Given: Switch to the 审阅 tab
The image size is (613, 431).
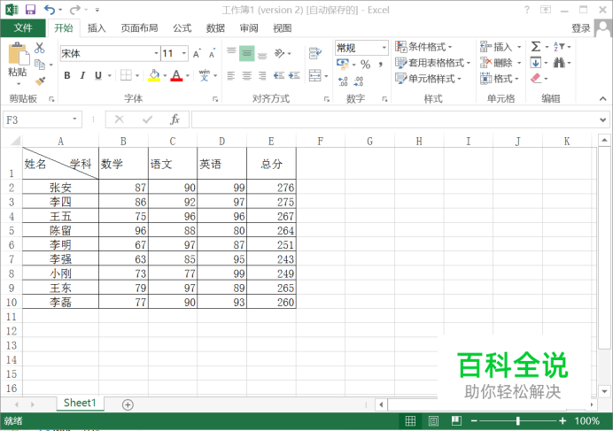Looking at the screenshot, I should click(249, 28).
